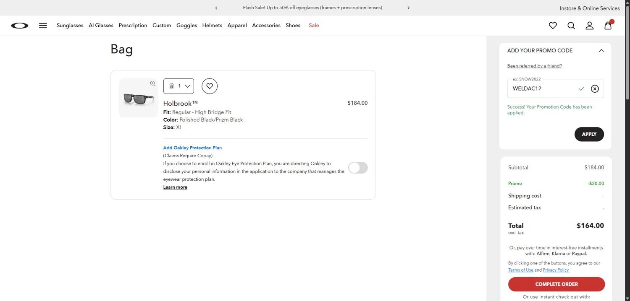Viewport: 630px width, 301px height.
Task: Click Learn more about protection plan
Action: 175,187
